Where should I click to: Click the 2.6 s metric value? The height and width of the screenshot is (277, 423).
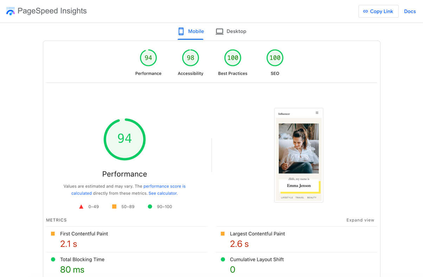pyautogui.click(x=239, y=244)
